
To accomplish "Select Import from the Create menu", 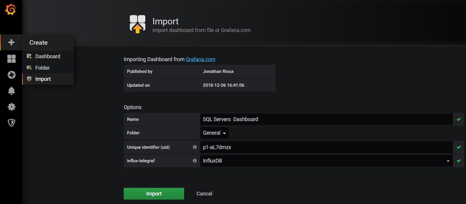I will 48,79.
